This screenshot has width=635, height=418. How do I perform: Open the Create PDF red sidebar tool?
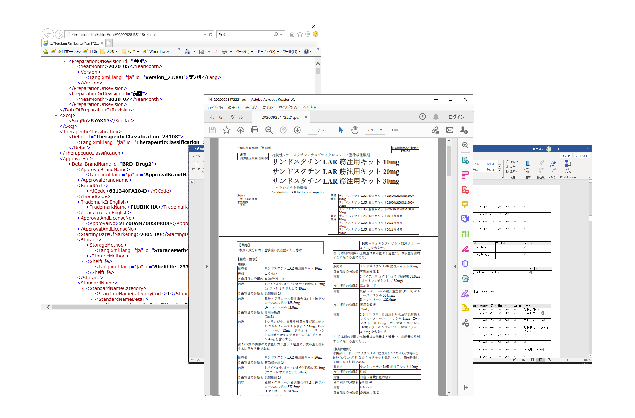465,190
